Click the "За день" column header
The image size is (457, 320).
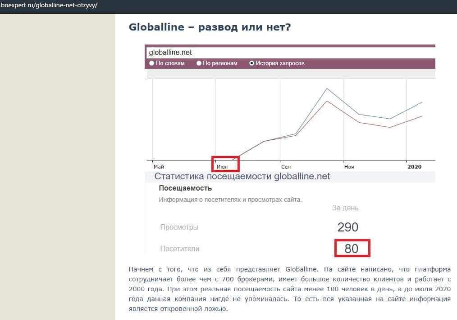tap(345, 208)
